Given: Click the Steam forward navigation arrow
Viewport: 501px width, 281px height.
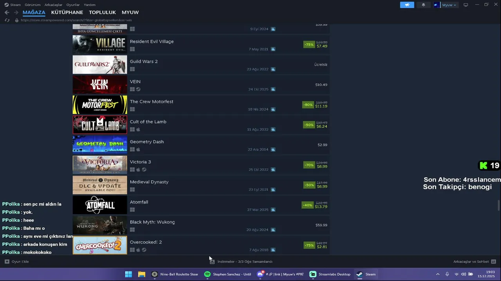Looking at the screenshot, I should [16, 12].
